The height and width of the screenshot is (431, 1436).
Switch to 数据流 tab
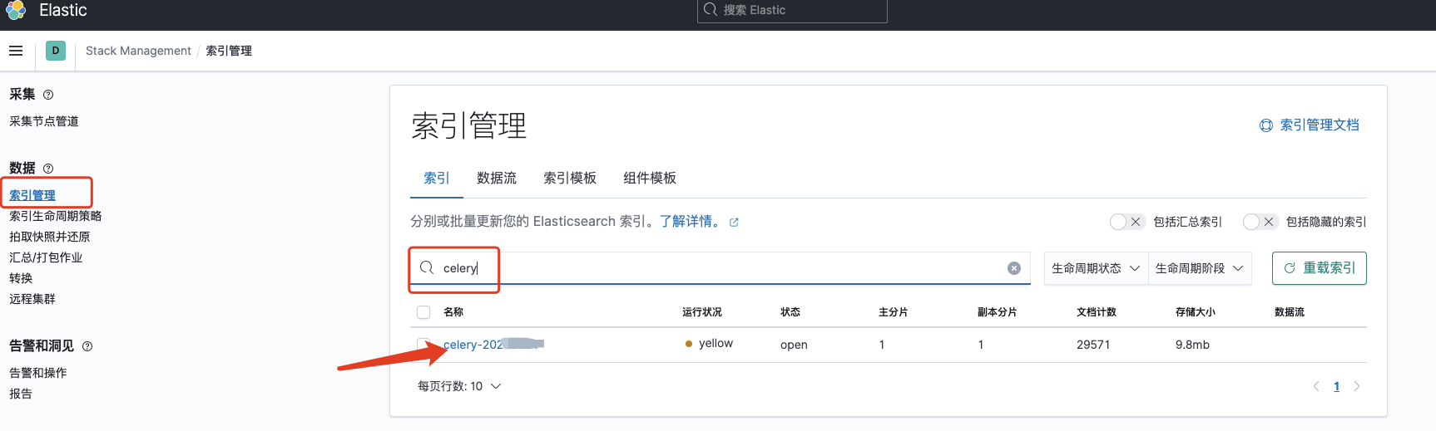496,178
